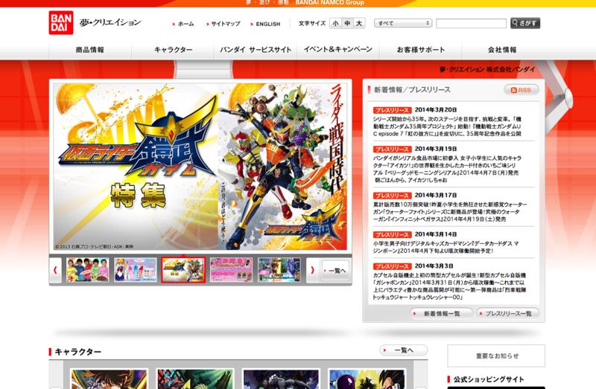Viewport: 596px width, 389px height.
Task: Click the Bandai logo
Action: point(61,23)
